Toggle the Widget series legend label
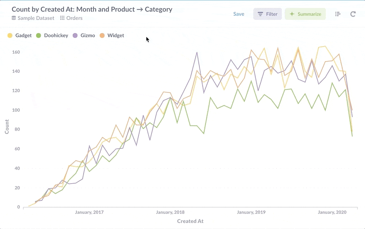 [x=116, y=36]
